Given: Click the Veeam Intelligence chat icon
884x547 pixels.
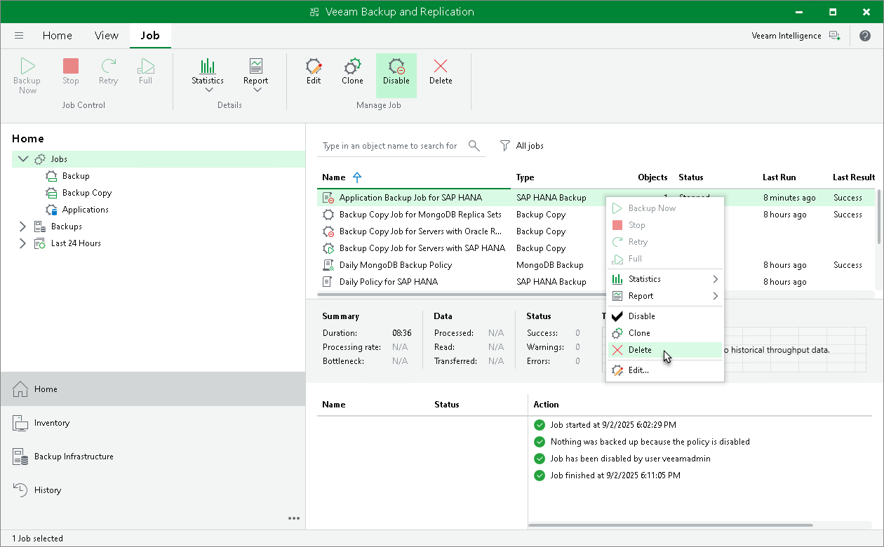Looking at the screenshot, I should (834, 35).
